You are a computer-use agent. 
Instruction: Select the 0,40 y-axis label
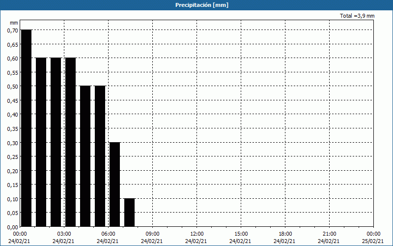13,115
